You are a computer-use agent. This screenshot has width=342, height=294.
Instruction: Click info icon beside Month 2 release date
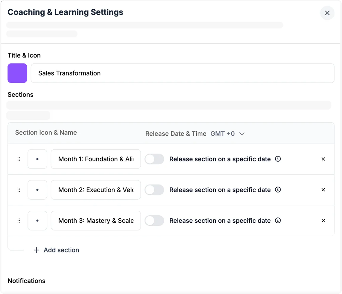point(278,190)
